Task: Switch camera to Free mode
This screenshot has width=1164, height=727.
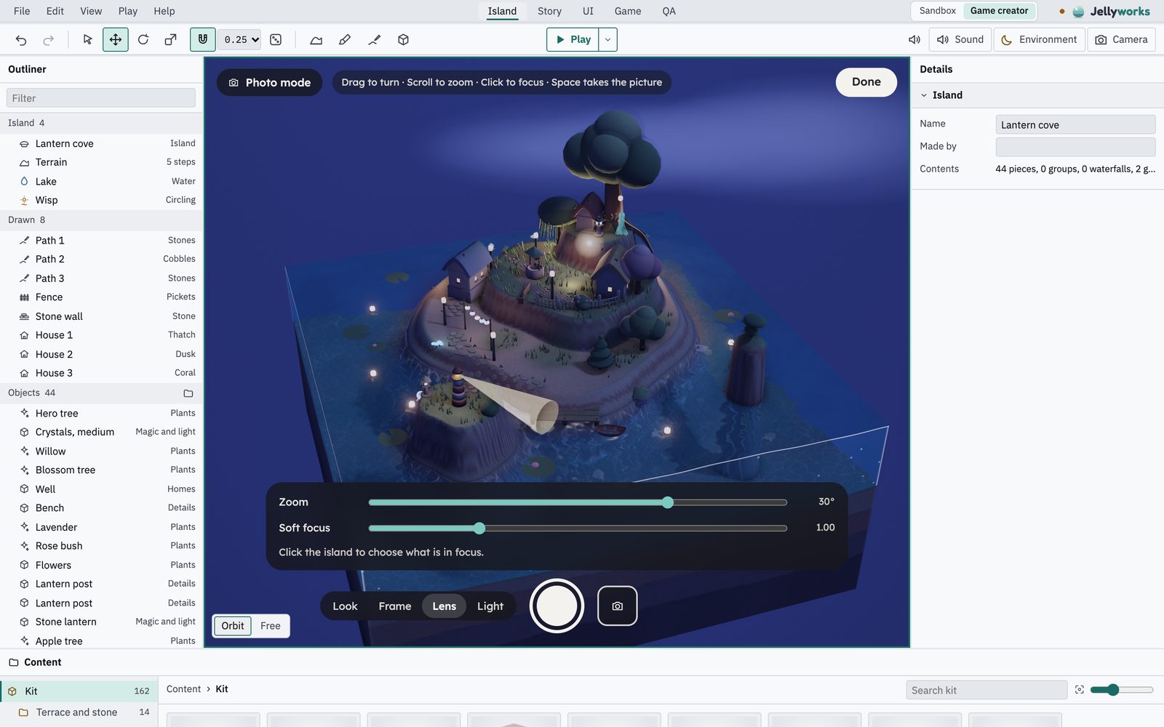Action: pos(270,626)
